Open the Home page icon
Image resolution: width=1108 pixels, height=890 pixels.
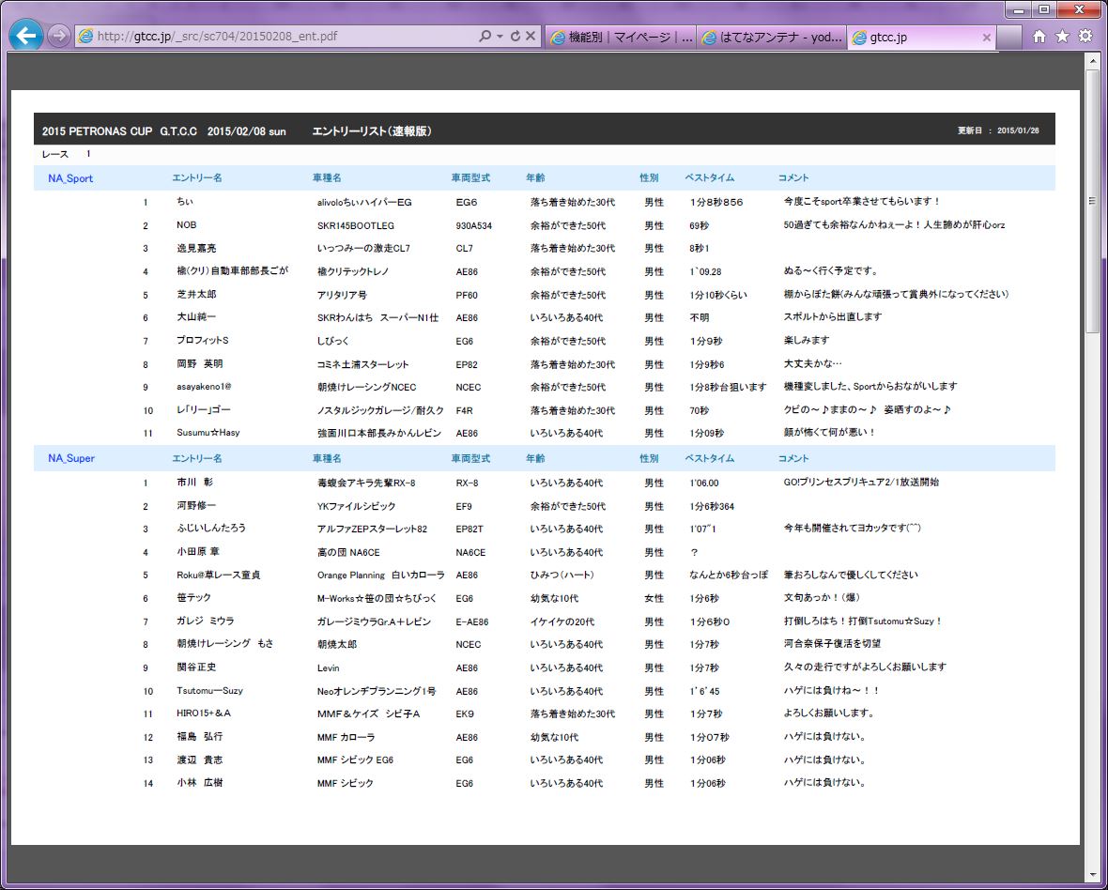coord(1039,37)
